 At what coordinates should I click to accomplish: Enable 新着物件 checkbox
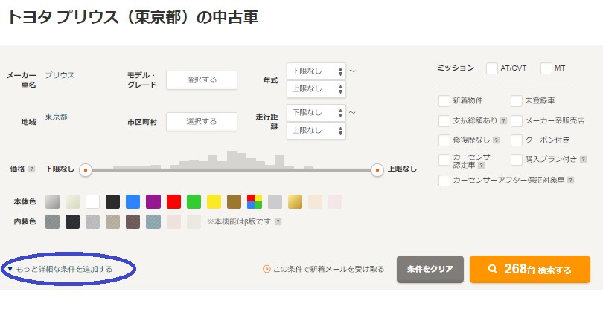(444, 101)
